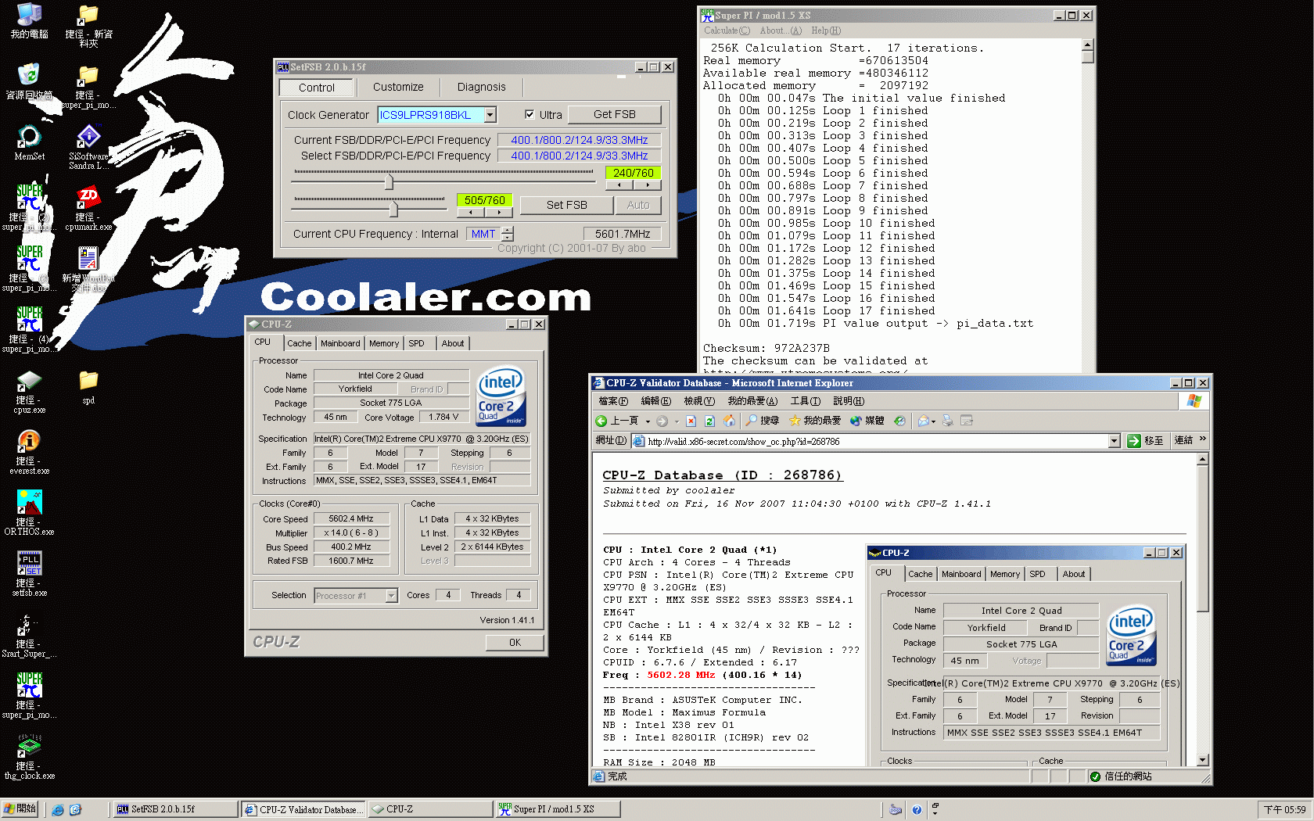Open the File menu in Internet Explorer
The width and height of the screenshot is (1314, 821).
(613, 401)
